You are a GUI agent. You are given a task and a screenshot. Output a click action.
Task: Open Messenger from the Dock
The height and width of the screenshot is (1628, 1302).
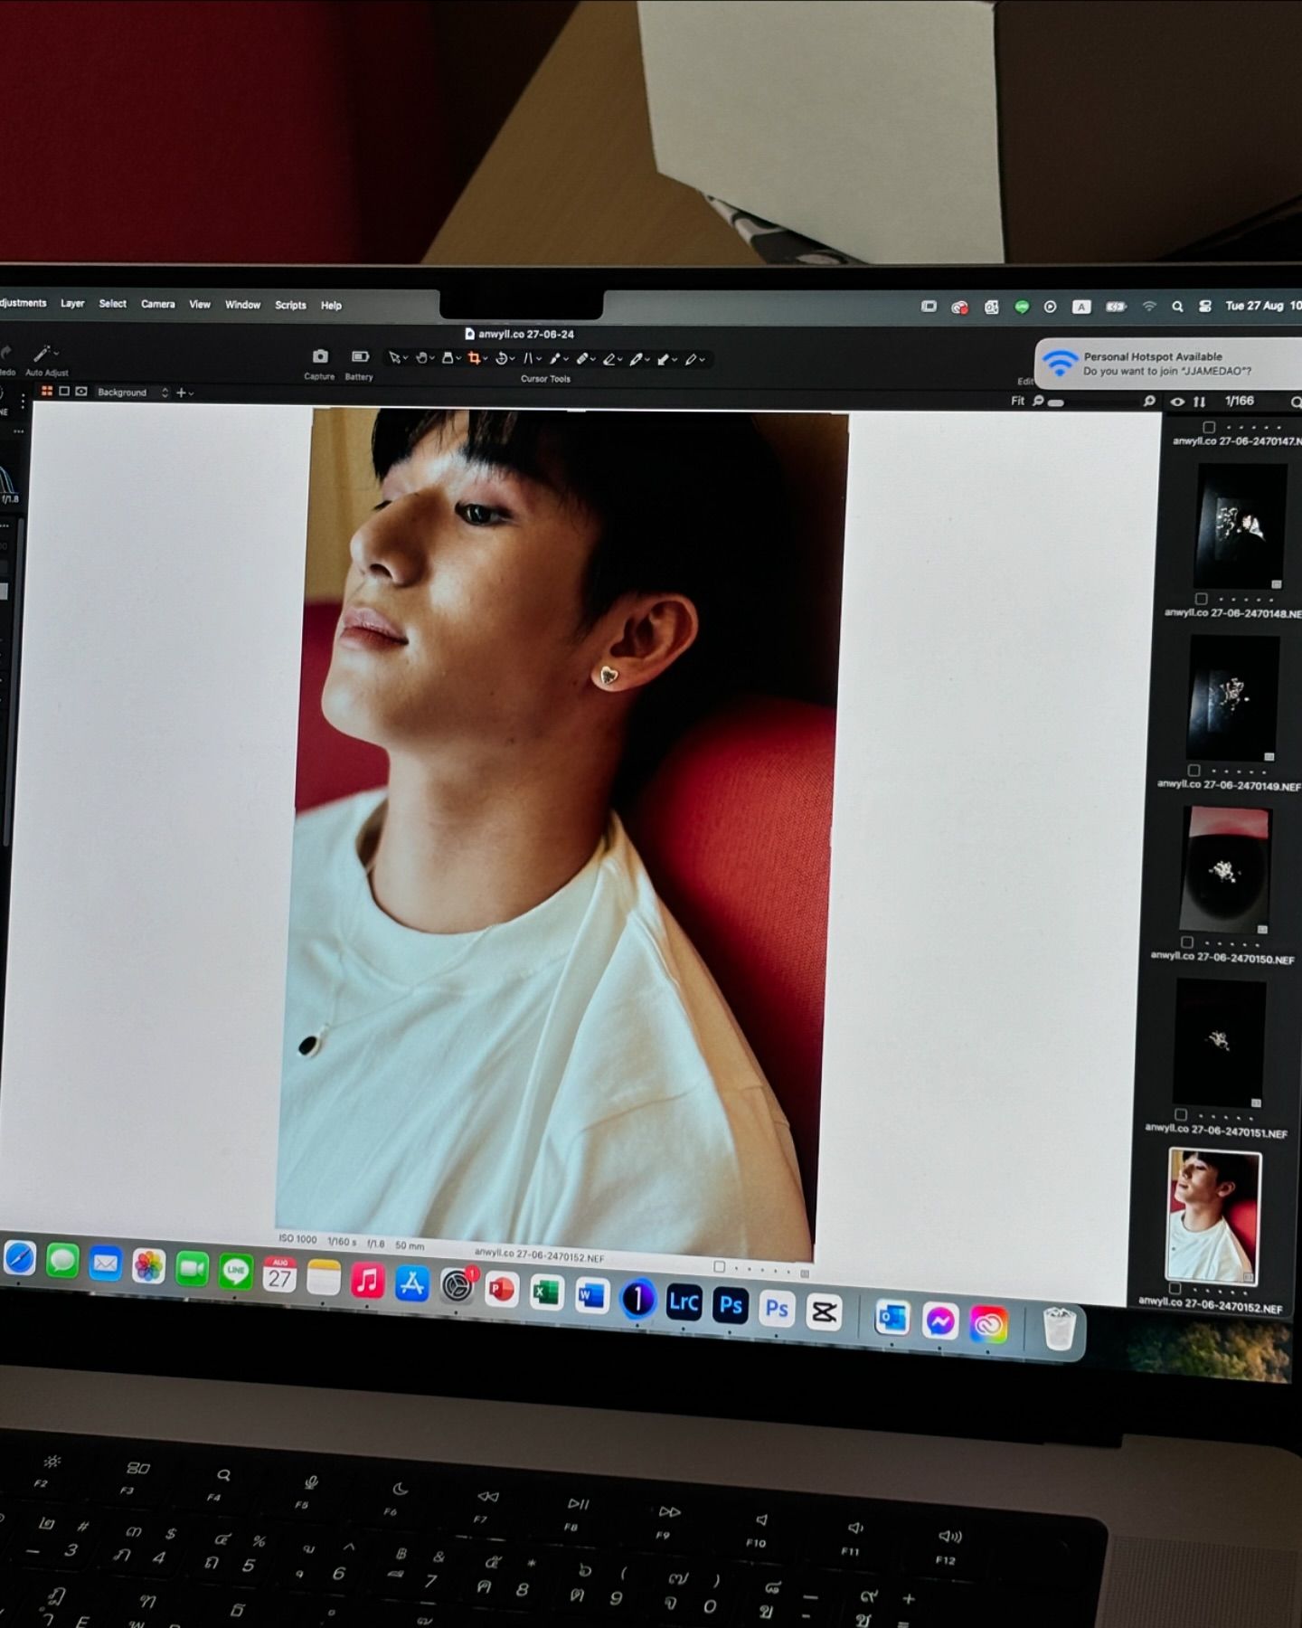(940, 1321)
